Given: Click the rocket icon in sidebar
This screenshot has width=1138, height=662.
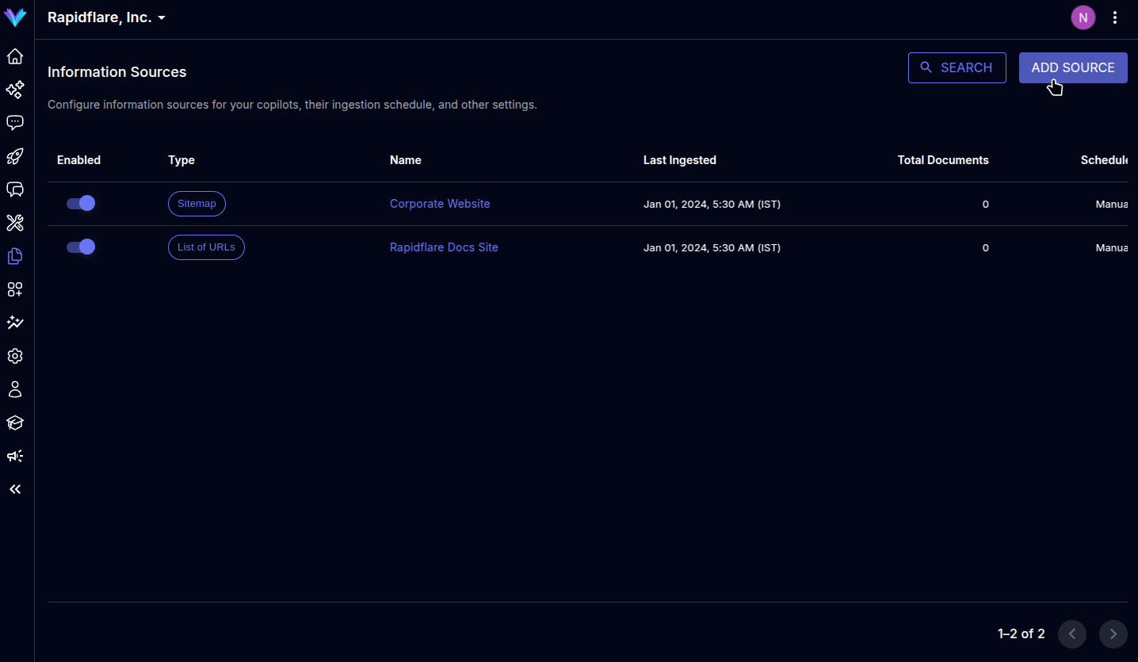Looking at the screenshot, I should click(x=15, y=156).
